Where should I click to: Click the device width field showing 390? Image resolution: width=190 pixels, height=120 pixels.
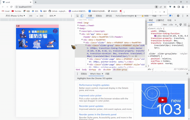32,16
